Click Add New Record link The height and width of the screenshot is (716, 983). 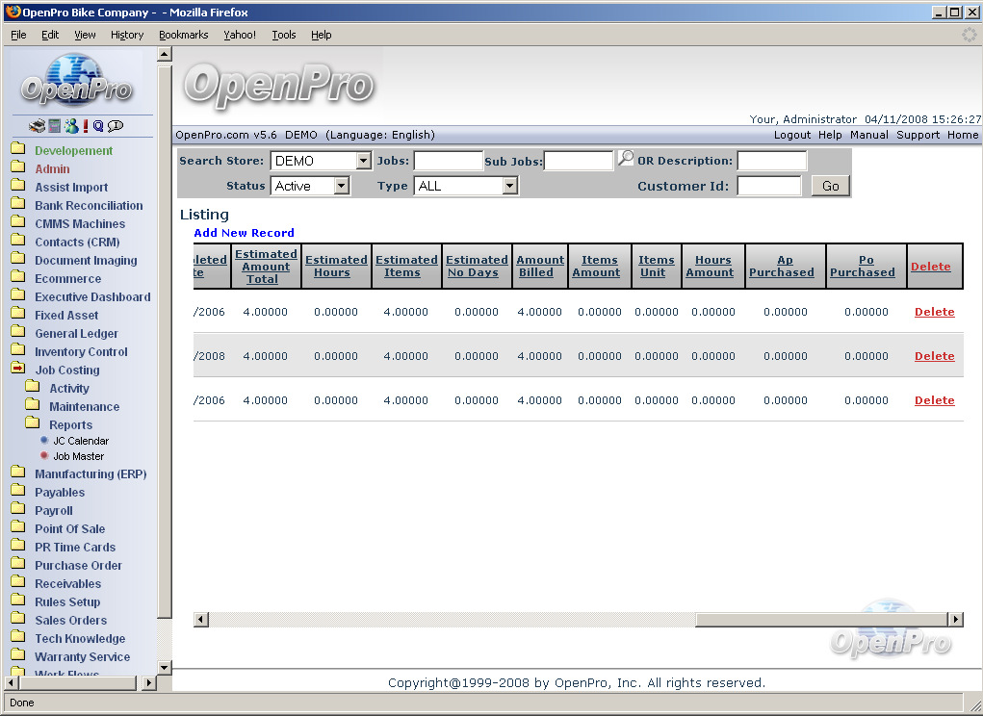click(244, 233)
